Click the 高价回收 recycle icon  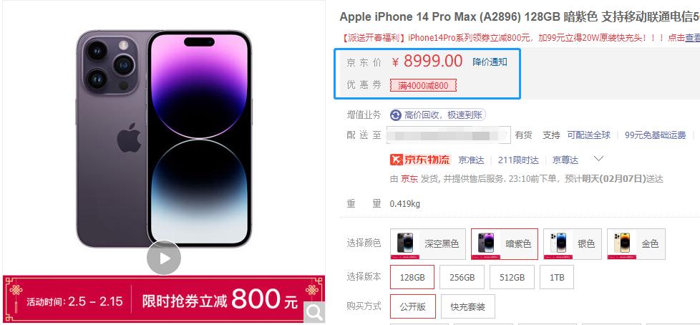point(396,115)
